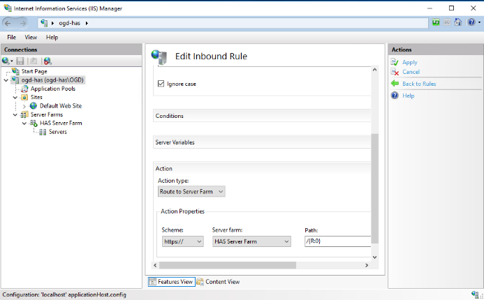
Task: Click the arrow after ogd-has in breadcrumb
Action: point(87,23)
